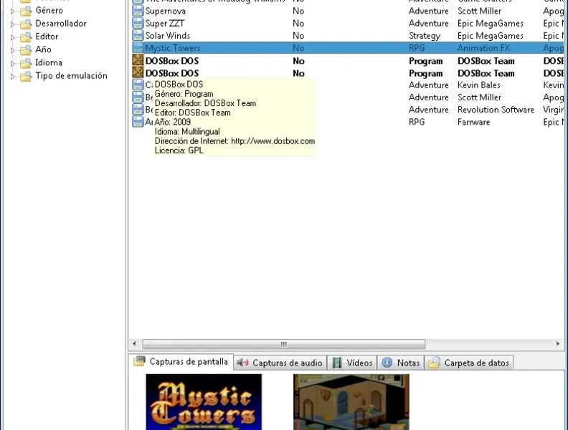This screenshot has height=430, width=568.
Task: Select the Editor folder icon
Action: 26,37
